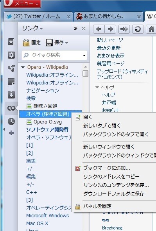Open the 新しいページ Wikipedia link
The height and width of the screenshot is (231, 156).
(x=110, y=40)
